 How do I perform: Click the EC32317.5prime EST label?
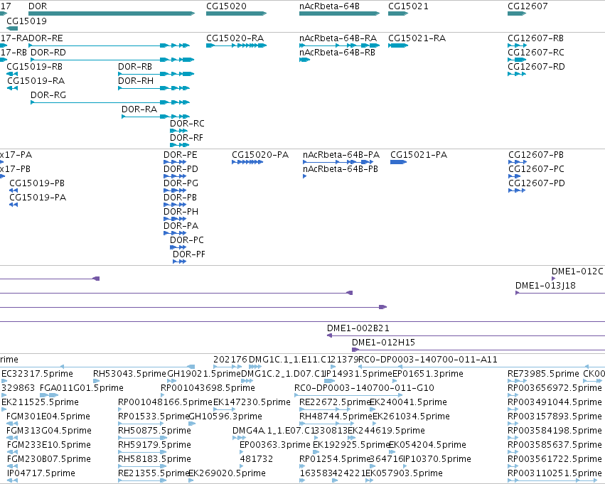click(37, 374)
